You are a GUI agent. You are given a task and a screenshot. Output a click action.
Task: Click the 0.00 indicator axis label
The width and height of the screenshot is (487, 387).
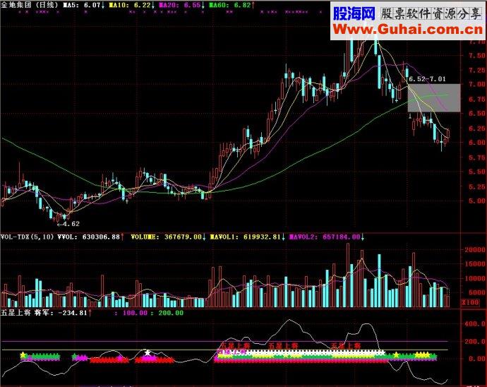[x=476, y=359]
